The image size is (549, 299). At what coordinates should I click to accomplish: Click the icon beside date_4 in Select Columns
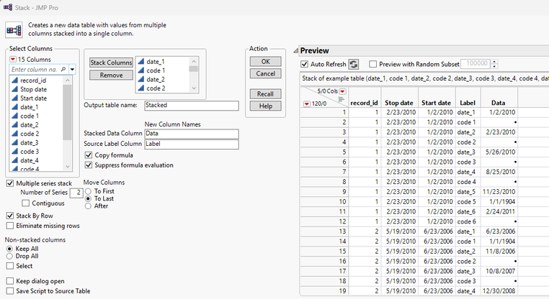pyautogui.click(x=14, y=160)
